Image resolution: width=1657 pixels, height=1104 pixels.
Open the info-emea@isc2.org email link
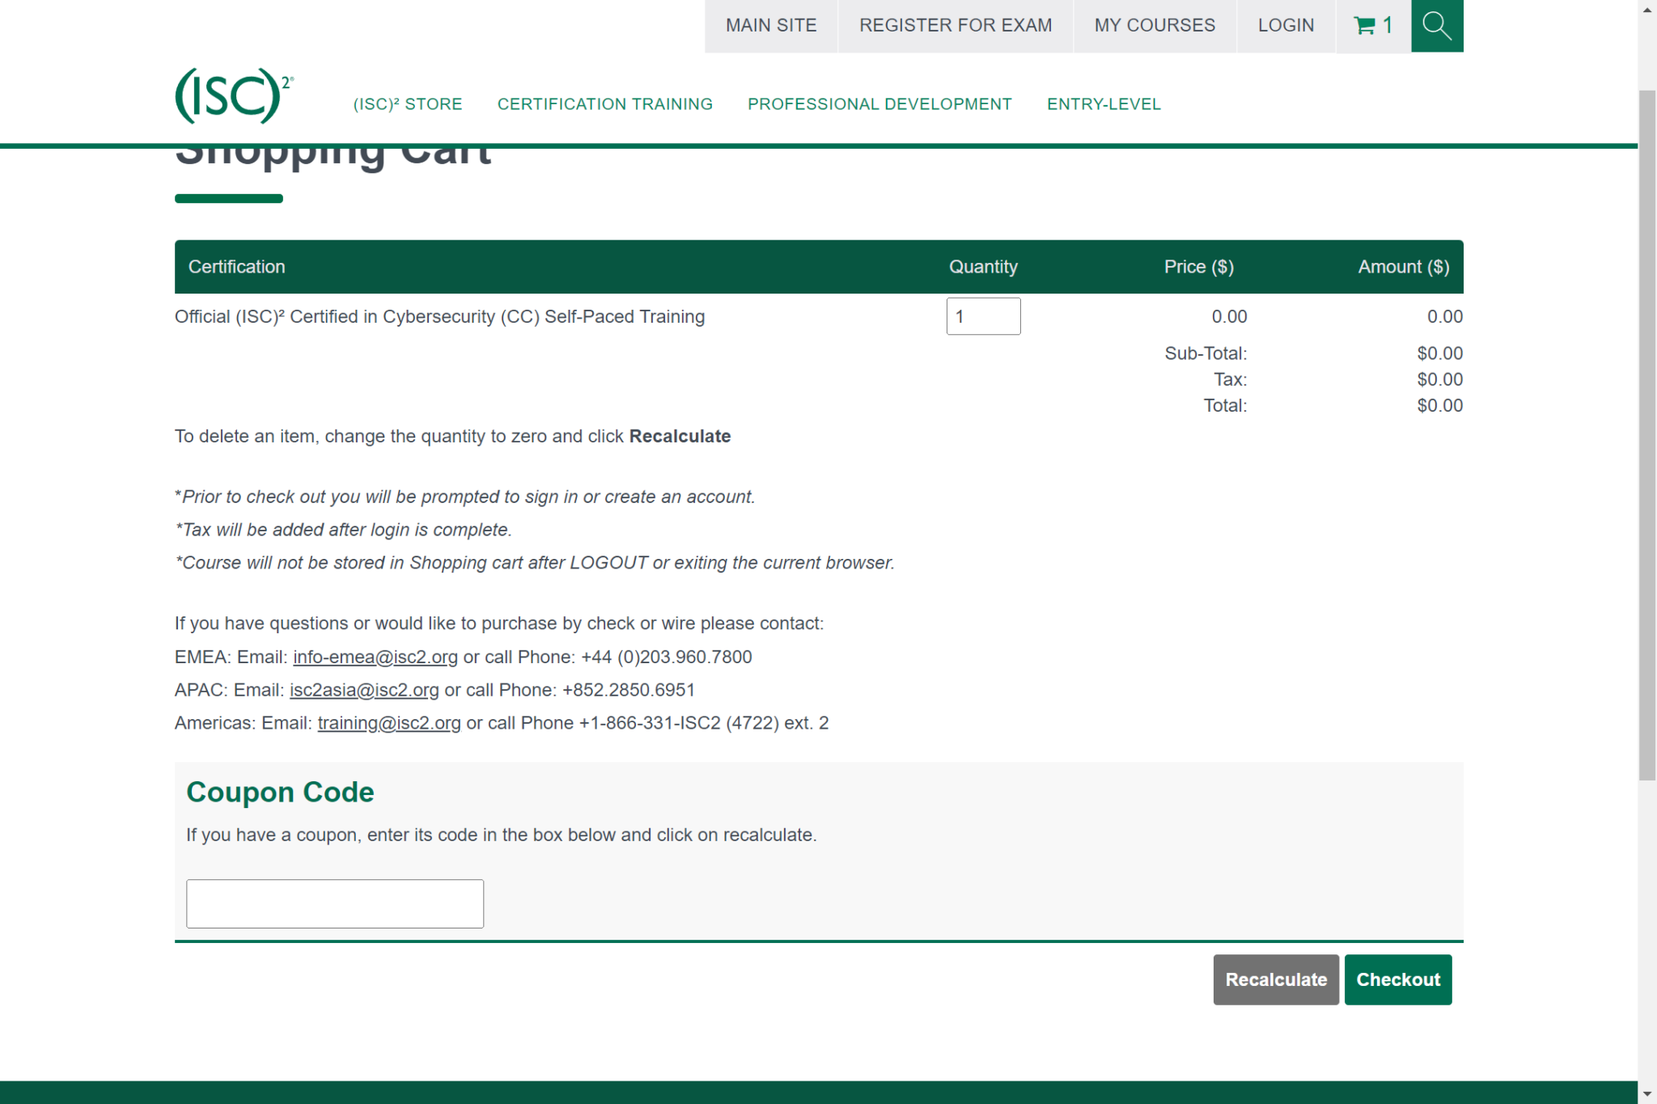coord(375,657)
